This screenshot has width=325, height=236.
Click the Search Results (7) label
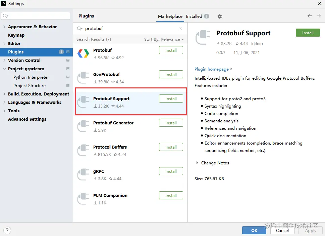(94, 39)
